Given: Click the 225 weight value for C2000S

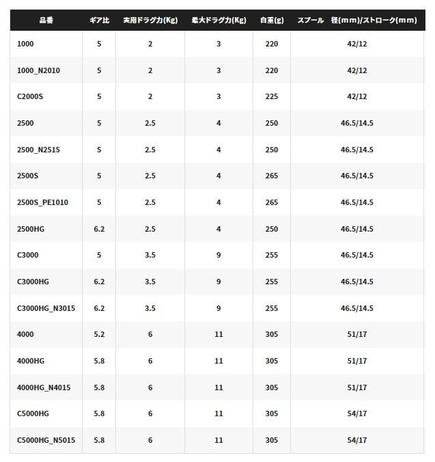Looking at the screenshot, I should [272, 97].
